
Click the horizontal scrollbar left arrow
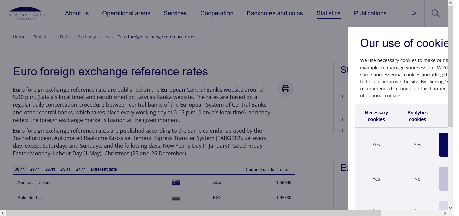click(x=3, y=213)
